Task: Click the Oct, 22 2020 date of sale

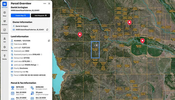Action: pos(21,92)
